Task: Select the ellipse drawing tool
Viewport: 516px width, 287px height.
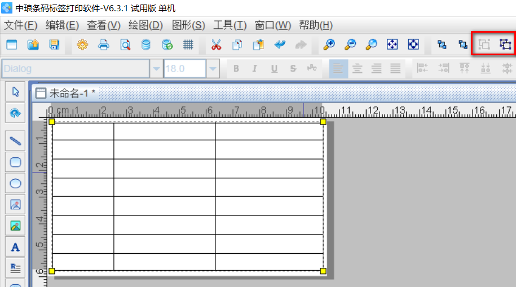Action: pyautogui.click(x=15, y=183)
